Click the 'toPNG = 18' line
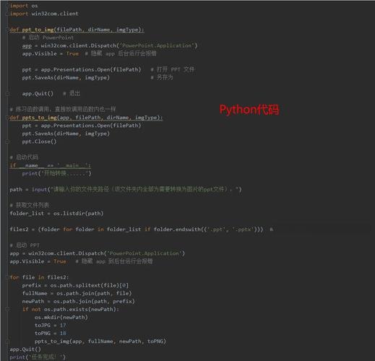The width and height of the screenshot is (375, 361). [51, 334]
